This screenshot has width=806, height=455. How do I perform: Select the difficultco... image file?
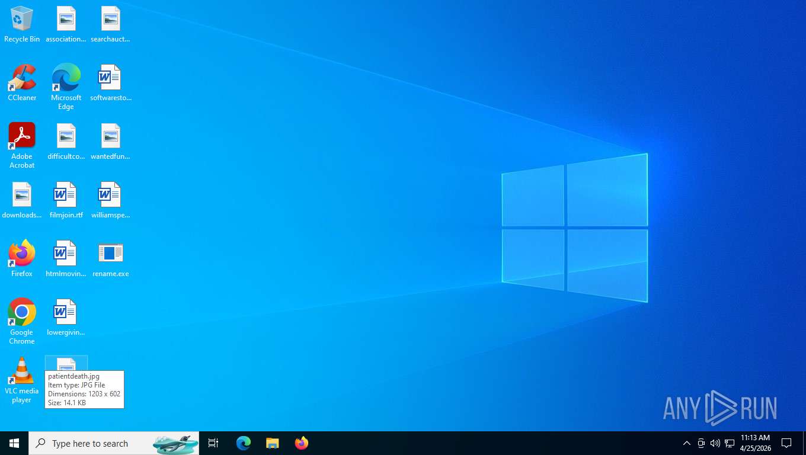[66, 142]
